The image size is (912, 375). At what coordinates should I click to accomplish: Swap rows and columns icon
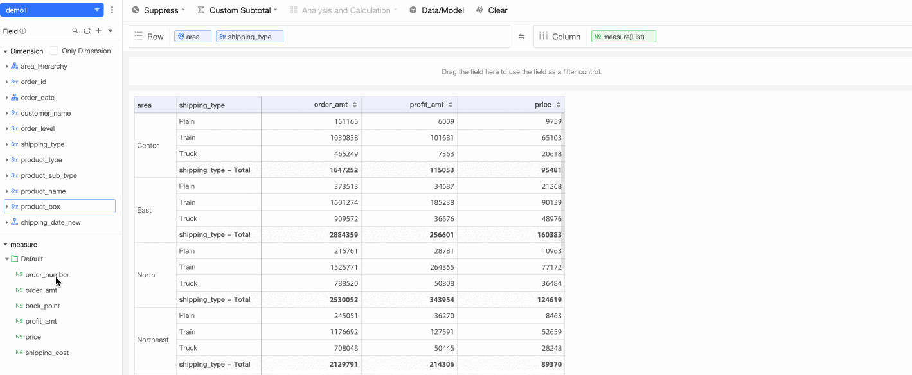pyautogui.click(x=522, y=37)
